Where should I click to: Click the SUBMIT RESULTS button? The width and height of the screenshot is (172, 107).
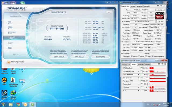59,57
